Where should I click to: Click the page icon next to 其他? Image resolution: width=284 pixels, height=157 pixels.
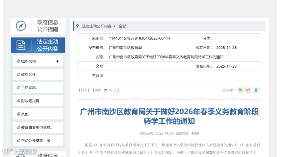click(18, 114)
